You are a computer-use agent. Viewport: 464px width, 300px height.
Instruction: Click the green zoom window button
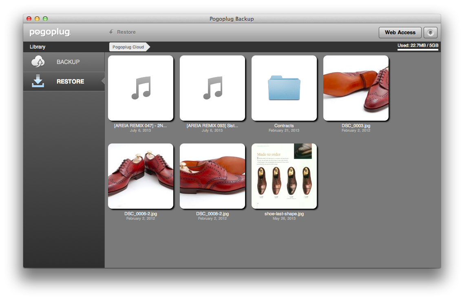click(x=45, y=19)
